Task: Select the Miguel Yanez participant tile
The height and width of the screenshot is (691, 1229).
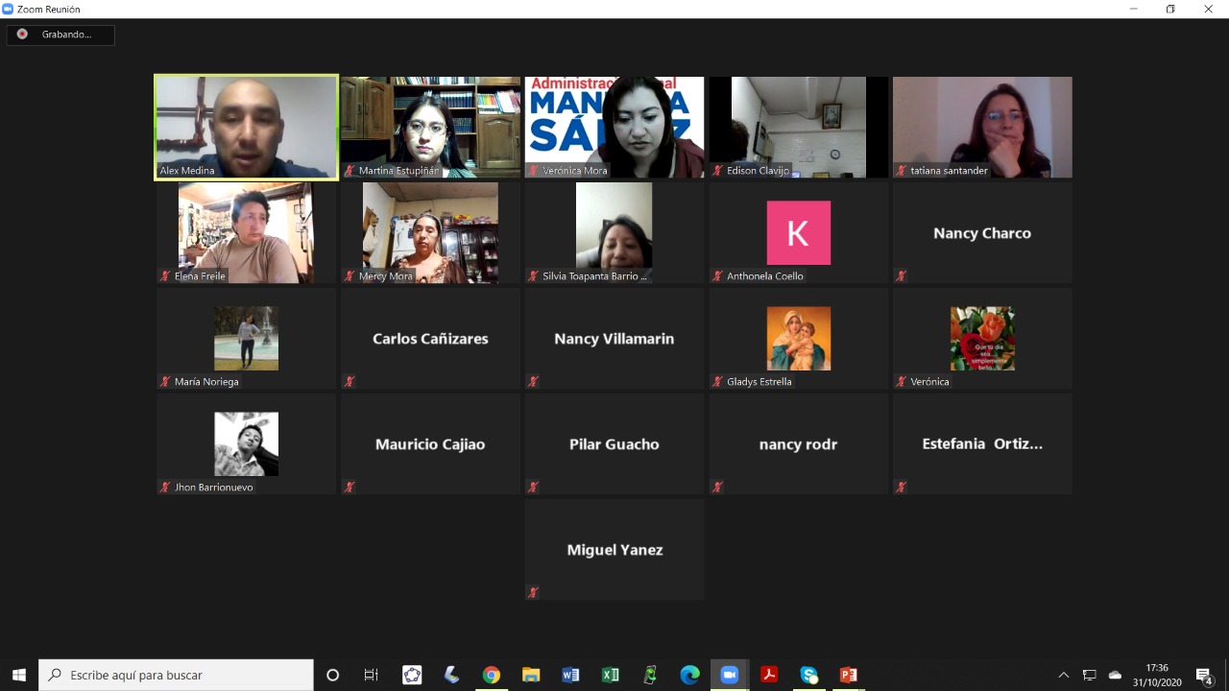Action: coord(614,549)
